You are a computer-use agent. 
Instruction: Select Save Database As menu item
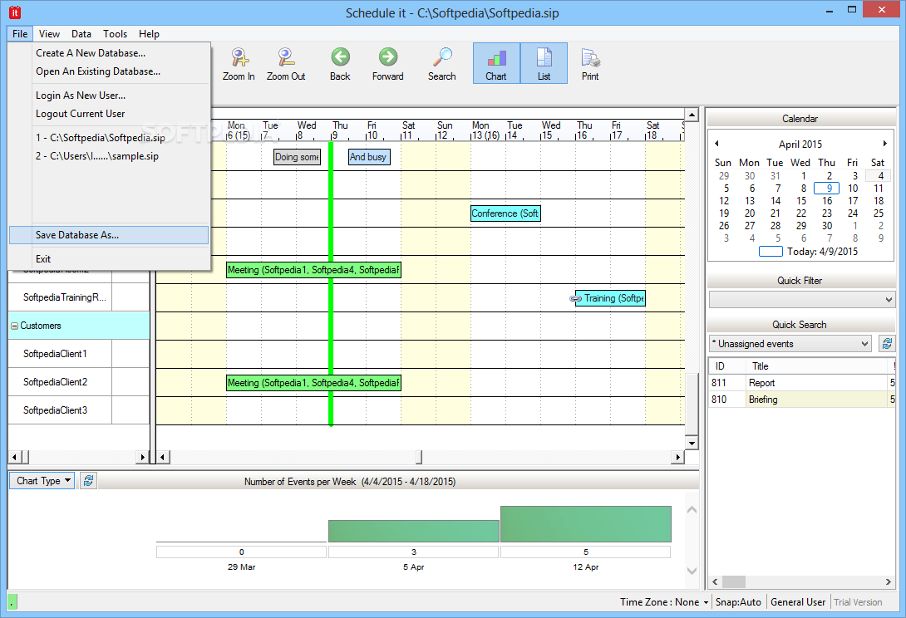point(109,235)
